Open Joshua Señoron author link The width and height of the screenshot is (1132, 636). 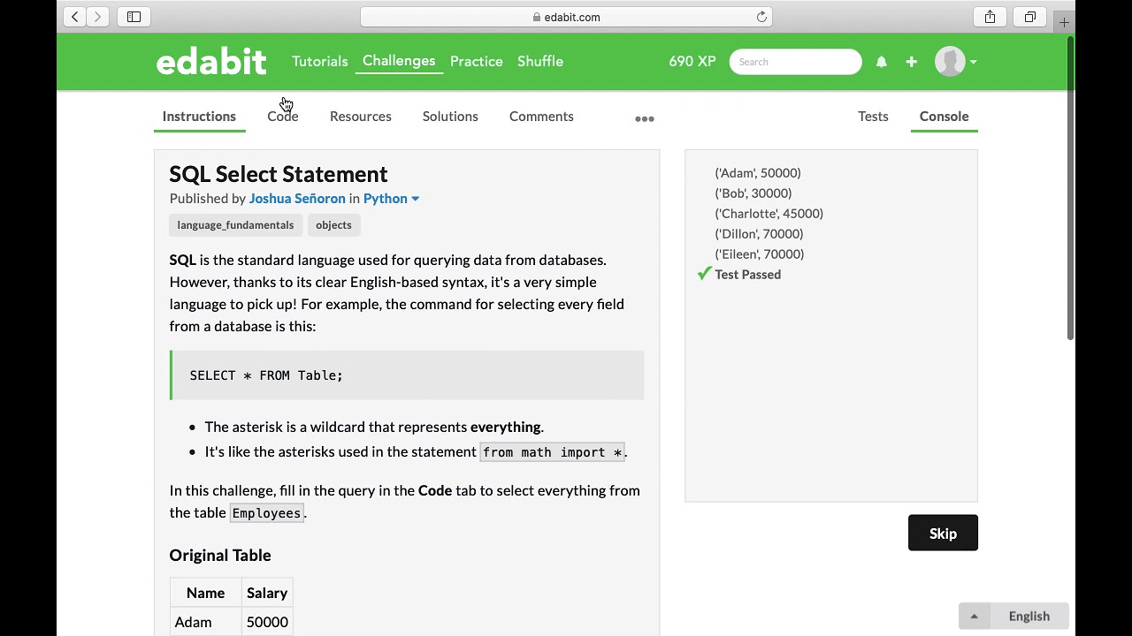[x=297, y=199]
